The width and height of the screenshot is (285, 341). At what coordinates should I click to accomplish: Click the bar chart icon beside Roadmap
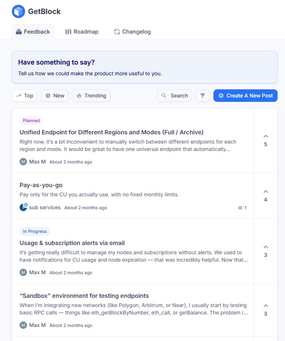point(68,31)
